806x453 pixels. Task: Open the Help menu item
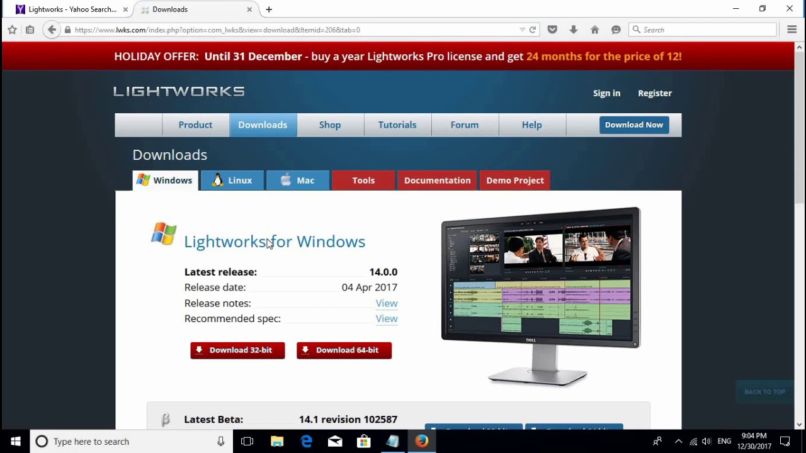[x=532, y=125]
